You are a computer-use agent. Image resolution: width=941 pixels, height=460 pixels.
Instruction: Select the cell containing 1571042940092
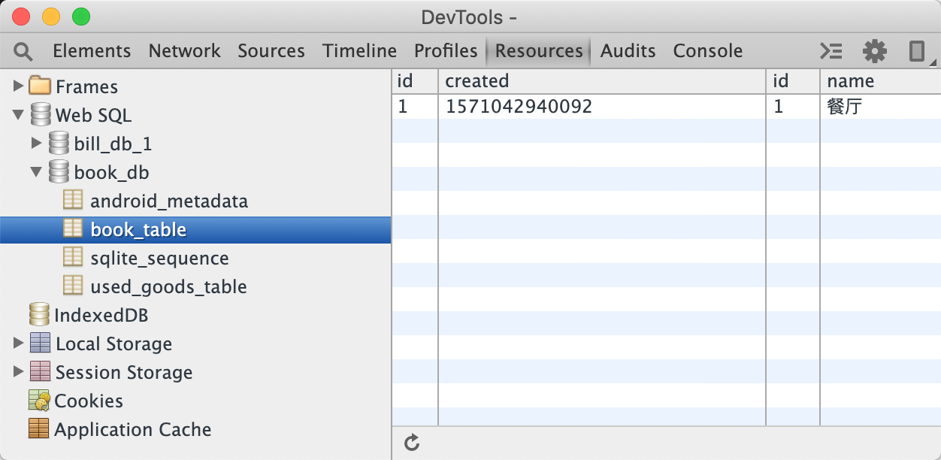(x=519, y=107)
